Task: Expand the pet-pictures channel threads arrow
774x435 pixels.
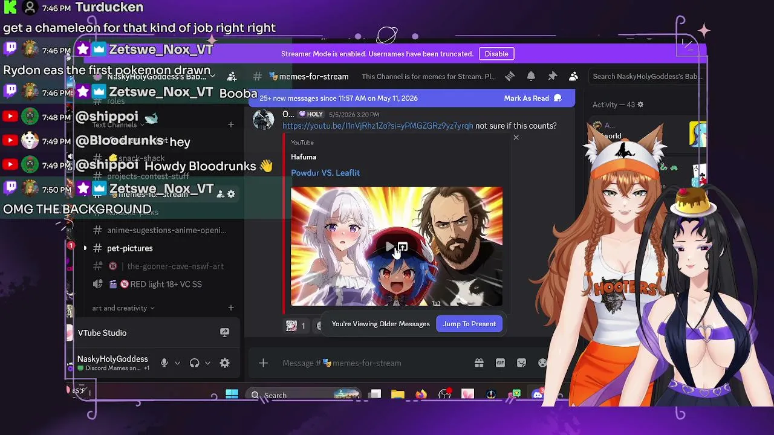Action: [85, 248]
